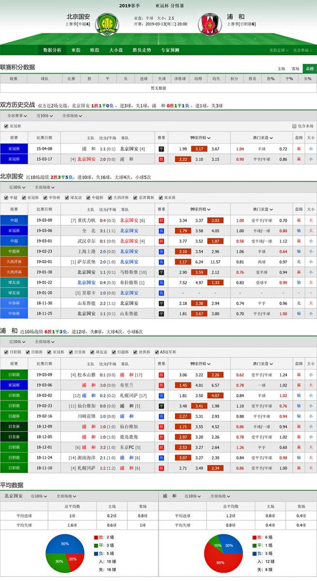317x581 pixels.
Task: Click the 亚冠杯 league tag of 15-04-08
Action: (14, 149)
